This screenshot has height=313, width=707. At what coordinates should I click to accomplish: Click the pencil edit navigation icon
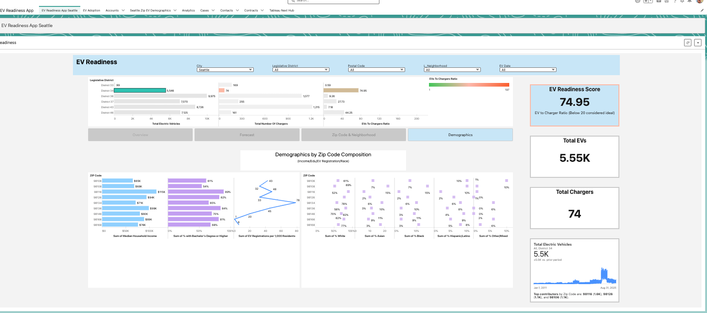point(702,10)
